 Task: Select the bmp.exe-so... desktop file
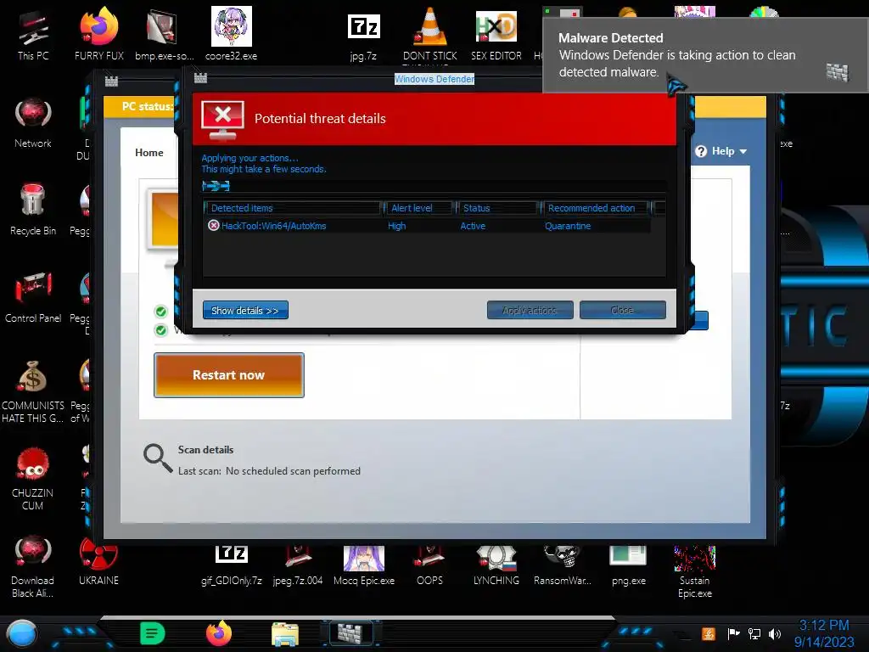(x=164, y=36)
